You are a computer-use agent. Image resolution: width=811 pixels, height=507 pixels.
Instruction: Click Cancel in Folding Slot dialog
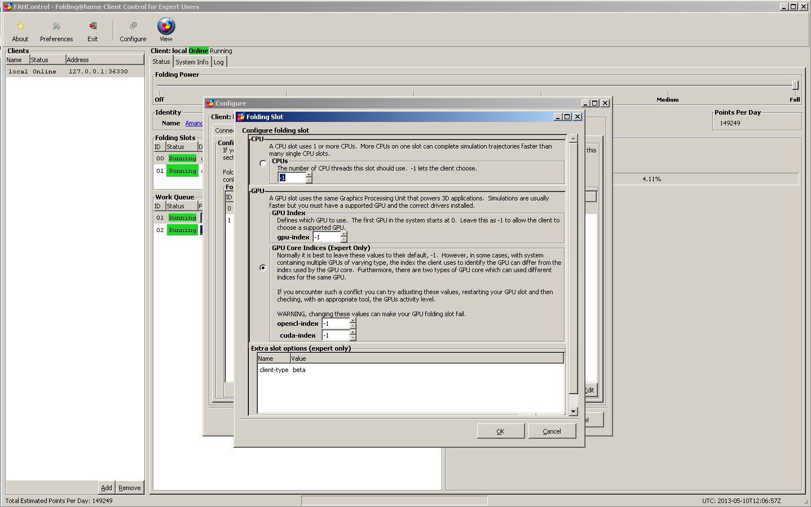pyautogui.click(x=552, y=431)
